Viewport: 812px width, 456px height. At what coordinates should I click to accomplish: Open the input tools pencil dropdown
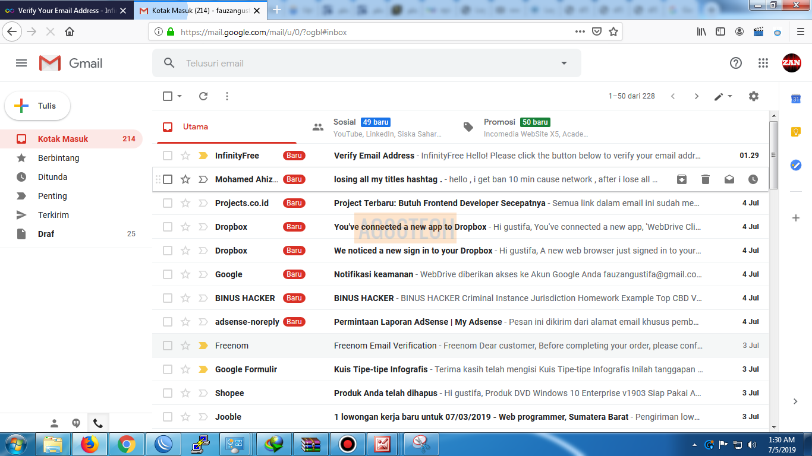(x=723, y=96)
